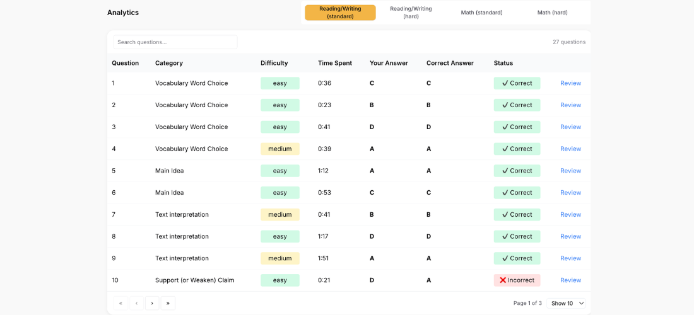Go to the next page arrow
Viewport: 694px width, 315px height.
(x=152, y=303)
